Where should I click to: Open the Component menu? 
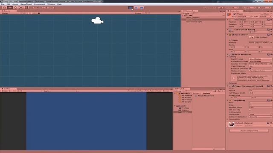click(40, 4)
